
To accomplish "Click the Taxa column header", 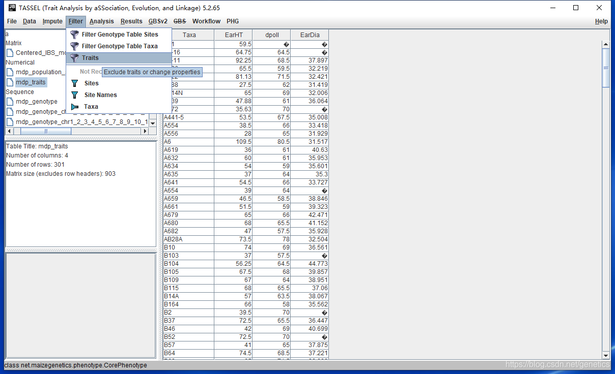I will tap(189, 35).
